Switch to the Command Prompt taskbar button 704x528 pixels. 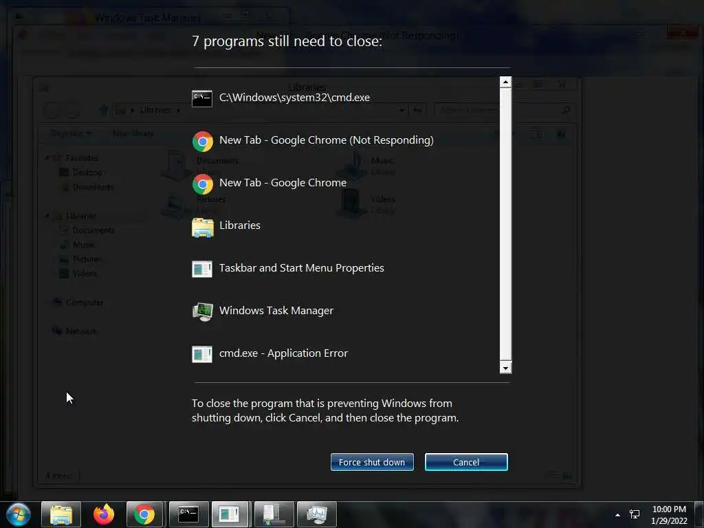coord(188,514)
